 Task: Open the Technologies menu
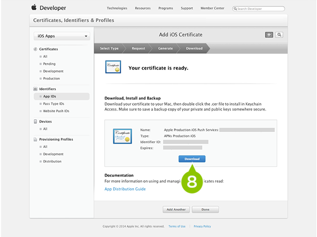117,8
